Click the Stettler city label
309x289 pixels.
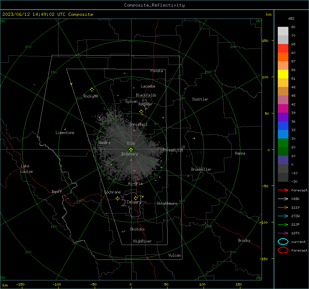click(x=200, y=99)
